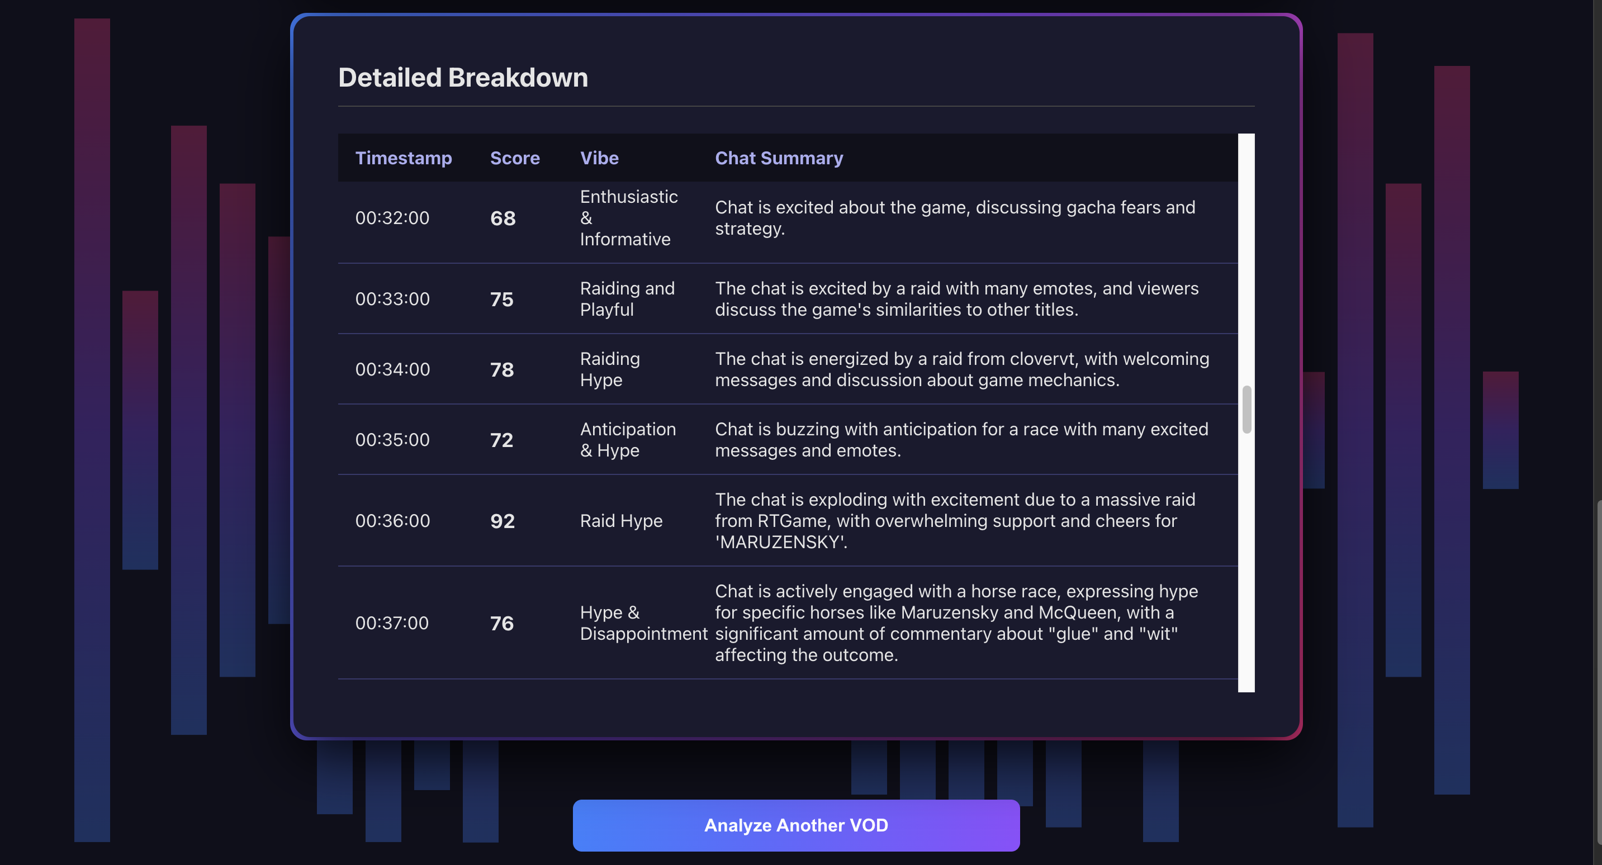This screenshot has height=865, width=1602.
Task: Click the Vibe column header
Action: click(x=599, y=158)
